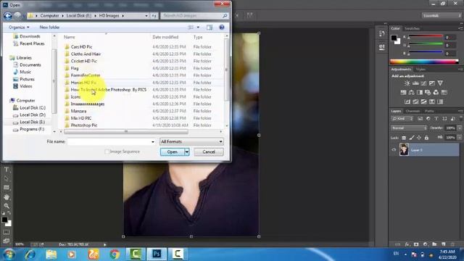Add an Invert adjustment

coord(407,101)
